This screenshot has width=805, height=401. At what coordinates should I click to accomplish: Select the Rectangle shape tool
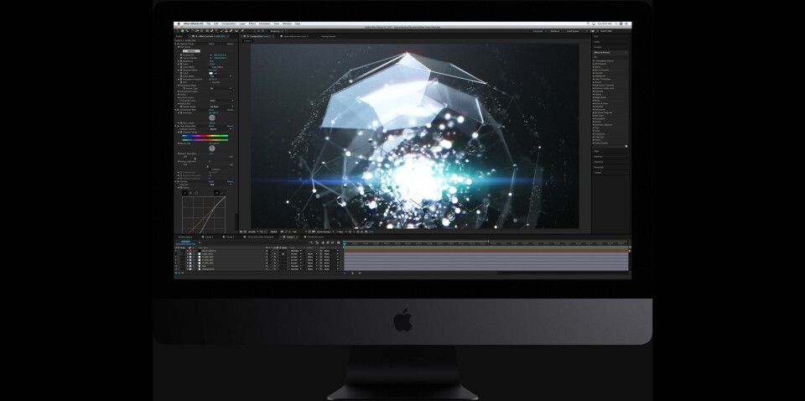pyautogui.click(x=207, y=31)
